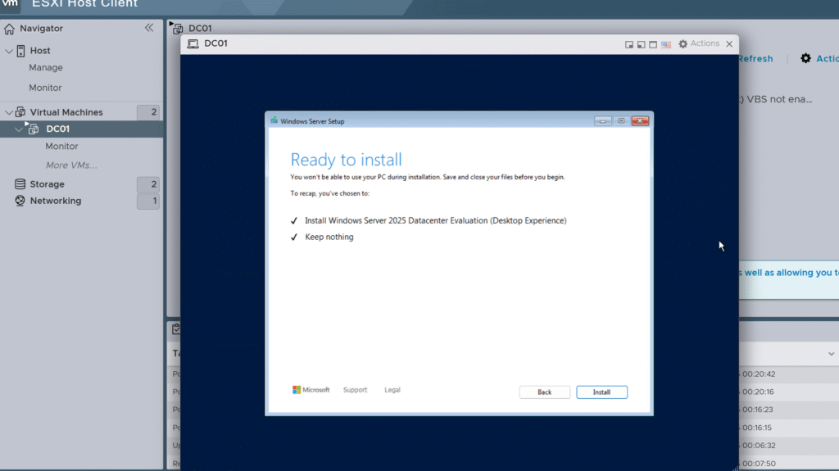839x471 pixels.
Task: Click the second console window size icon
Action: 641,44
